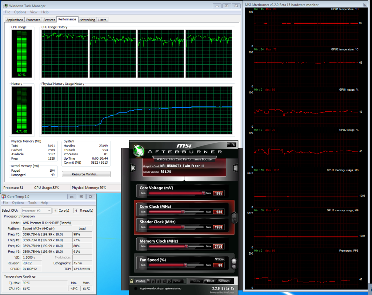This screenshot has width=372, height=295.
Task: Open Core Temp Help menu
Action: point(44,203)
